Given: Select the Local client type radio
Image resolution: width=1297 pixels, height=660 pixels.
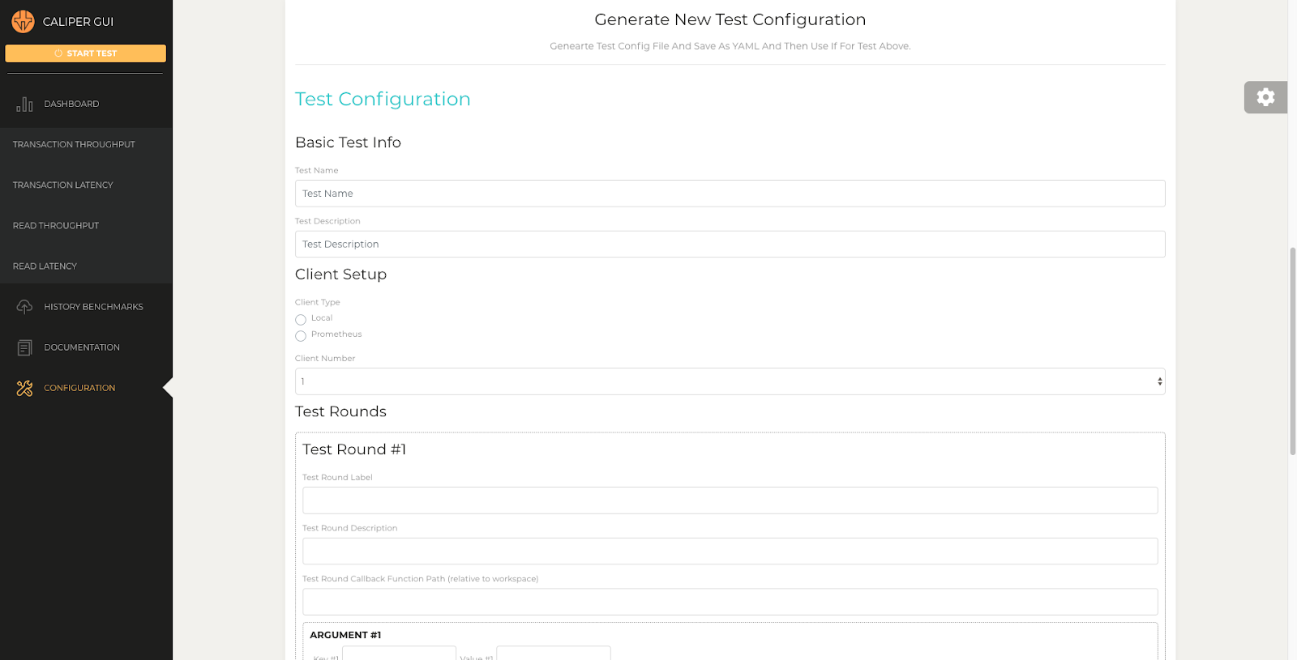Looking at the screenshot, I should click(301, 319).
